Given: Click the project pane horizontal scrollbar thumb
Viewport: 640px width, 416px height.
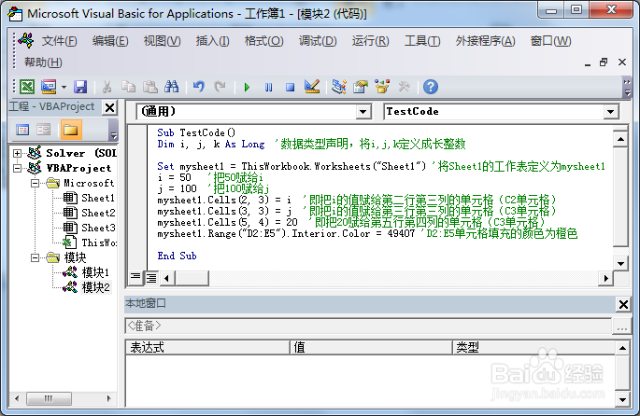Looking at the screenshot, I should (49, 398).
